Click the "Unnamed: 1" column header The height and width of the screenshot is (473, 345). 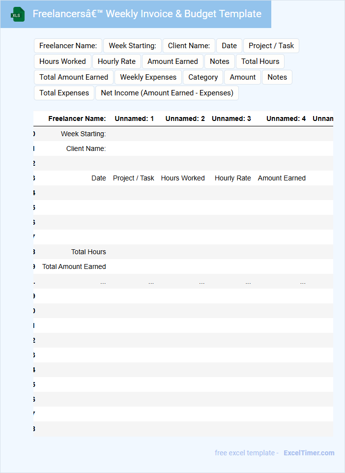click(x=134, y=118)
